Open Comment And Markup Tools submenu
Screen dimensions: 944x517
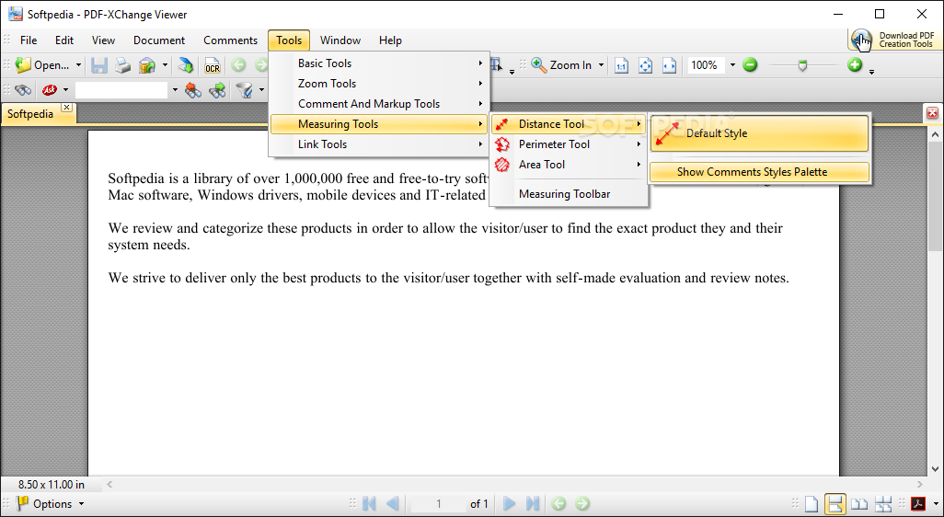(379, 104)
